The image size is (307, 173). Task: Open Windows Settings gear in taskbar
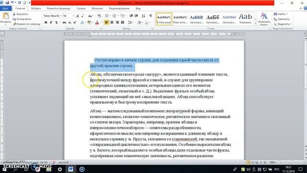[59, 169]
